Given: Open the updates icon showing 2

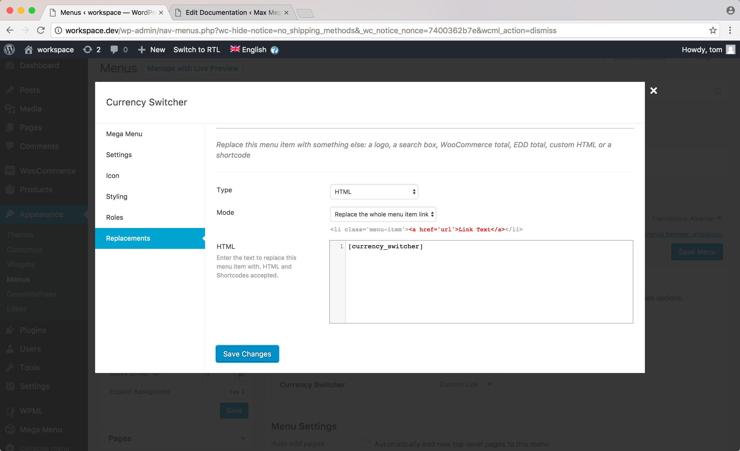Looking at the screenshot, I should tap(88, 49).
